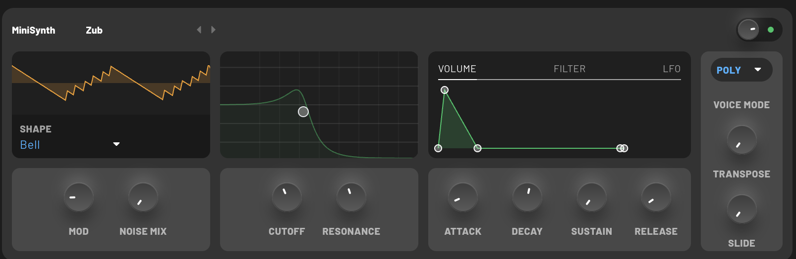Click the CUTOFF knob
The width and height of the screenshot is (796, 259).
[x=287, y=197]
